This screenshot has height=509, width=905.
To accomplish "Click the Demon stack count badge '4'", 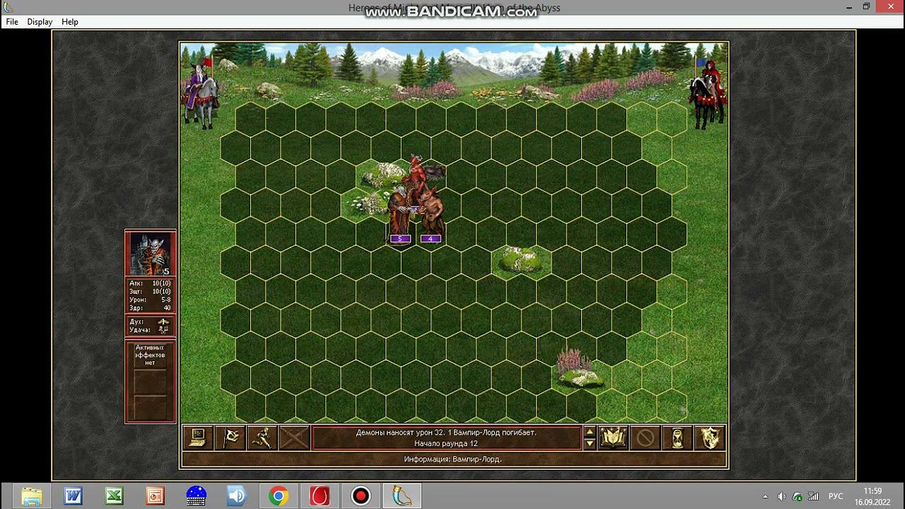I will click(431, 239).
